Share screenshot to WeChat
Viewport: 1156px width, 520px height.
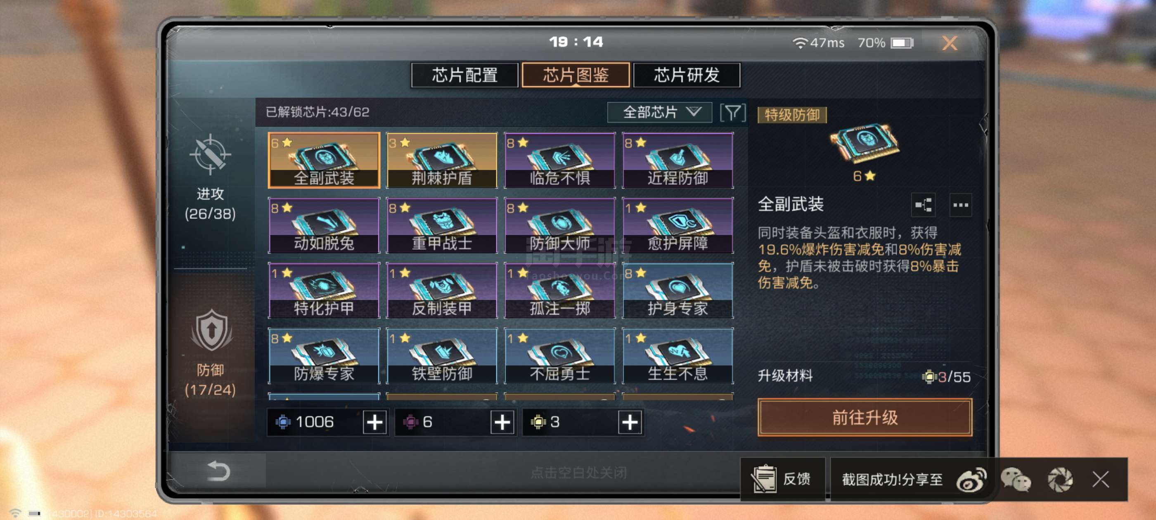1016,480
